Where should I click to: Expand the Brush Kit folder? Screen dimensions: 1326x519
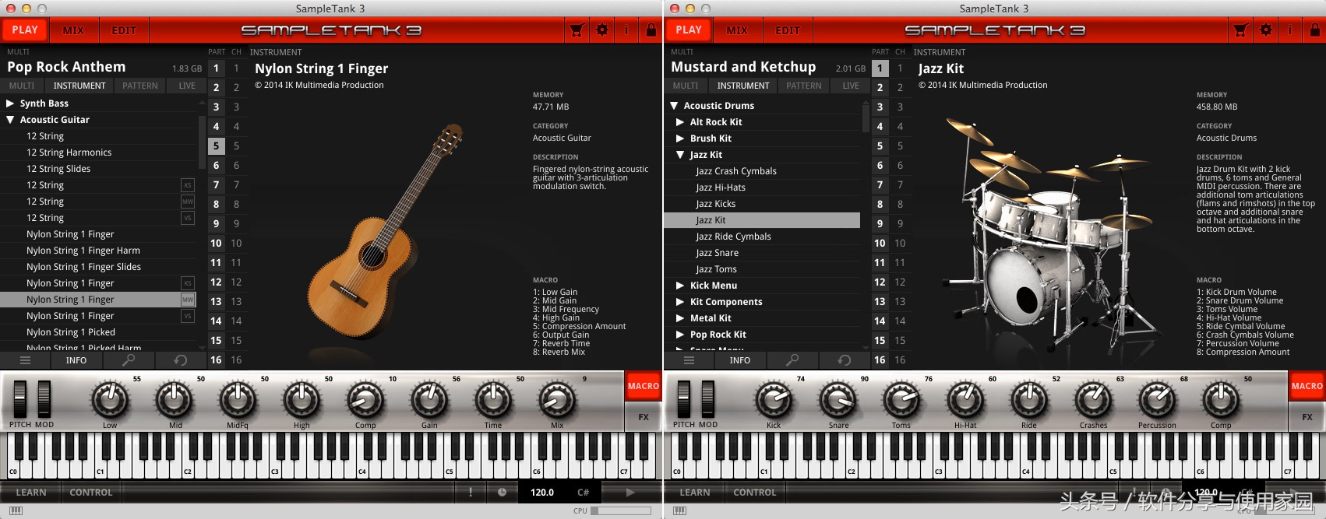(680, 139)
